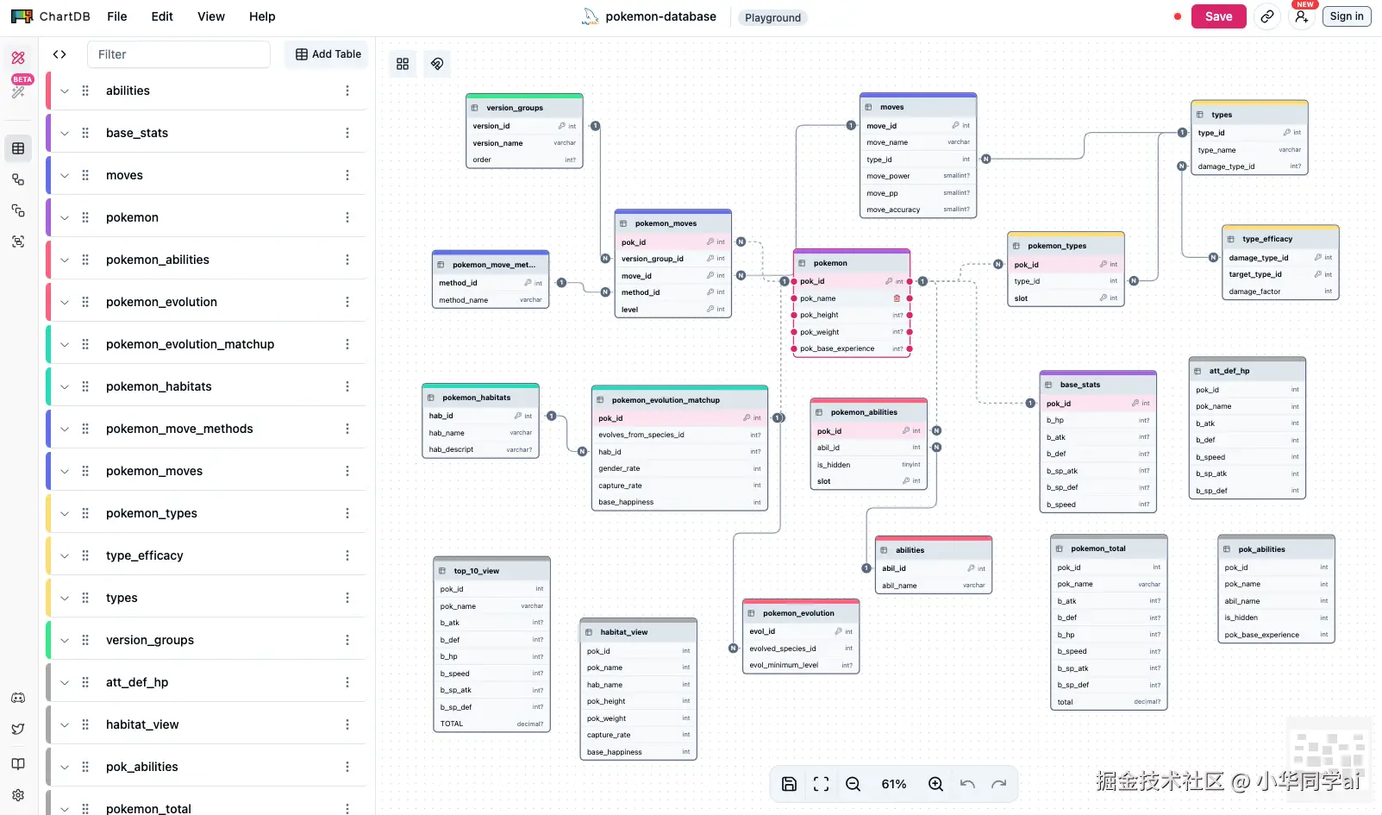Open the three-dot menu for habitat_view table
Image resolution: width=1382 pixels, height=815 pixels.
(347, 724)
